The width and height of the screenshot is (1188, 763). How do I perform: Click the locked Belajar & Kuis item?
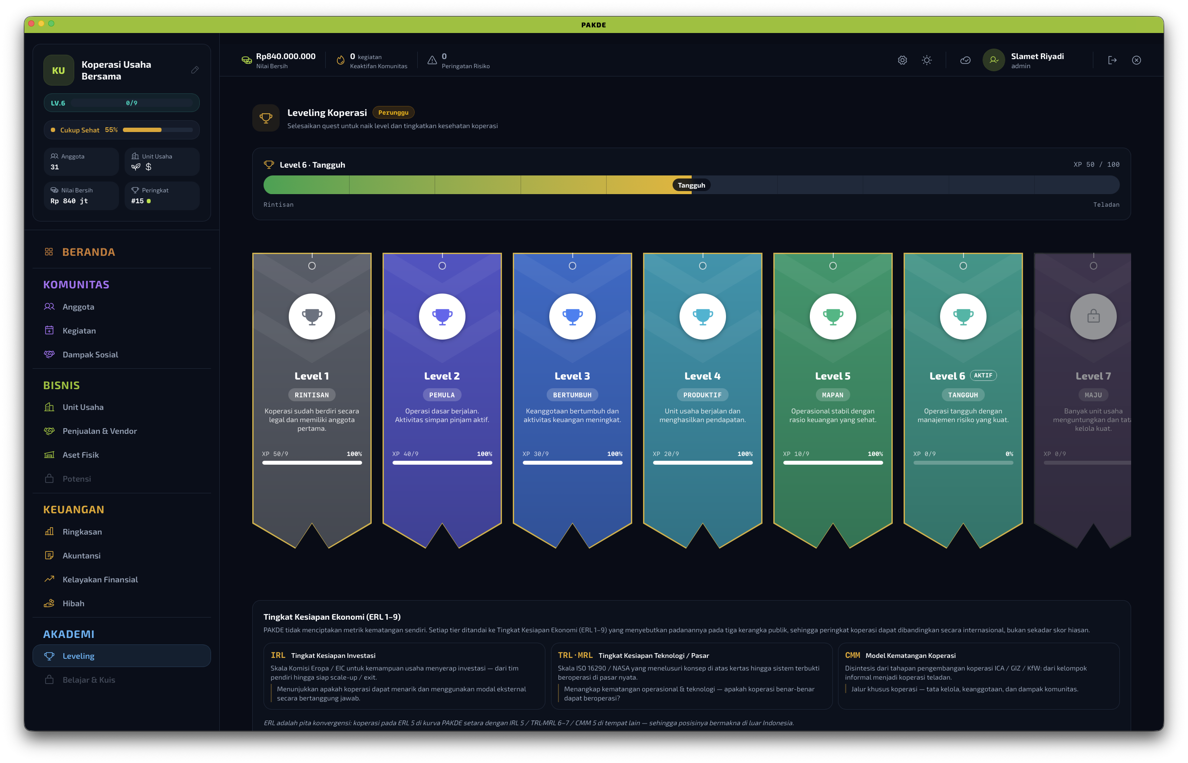point(122,680)
